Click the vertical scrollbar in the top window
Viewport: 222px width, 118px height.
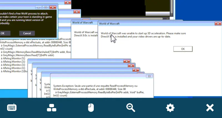(x=171, y=7)
